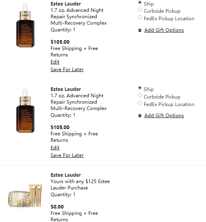Select Ship radio for first serum item
The width and height of the screenshot is (206, 222).
pos(140,2)
